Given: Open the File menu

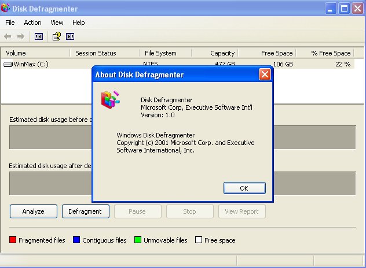Looking at the screenshot, I should 10,23.
